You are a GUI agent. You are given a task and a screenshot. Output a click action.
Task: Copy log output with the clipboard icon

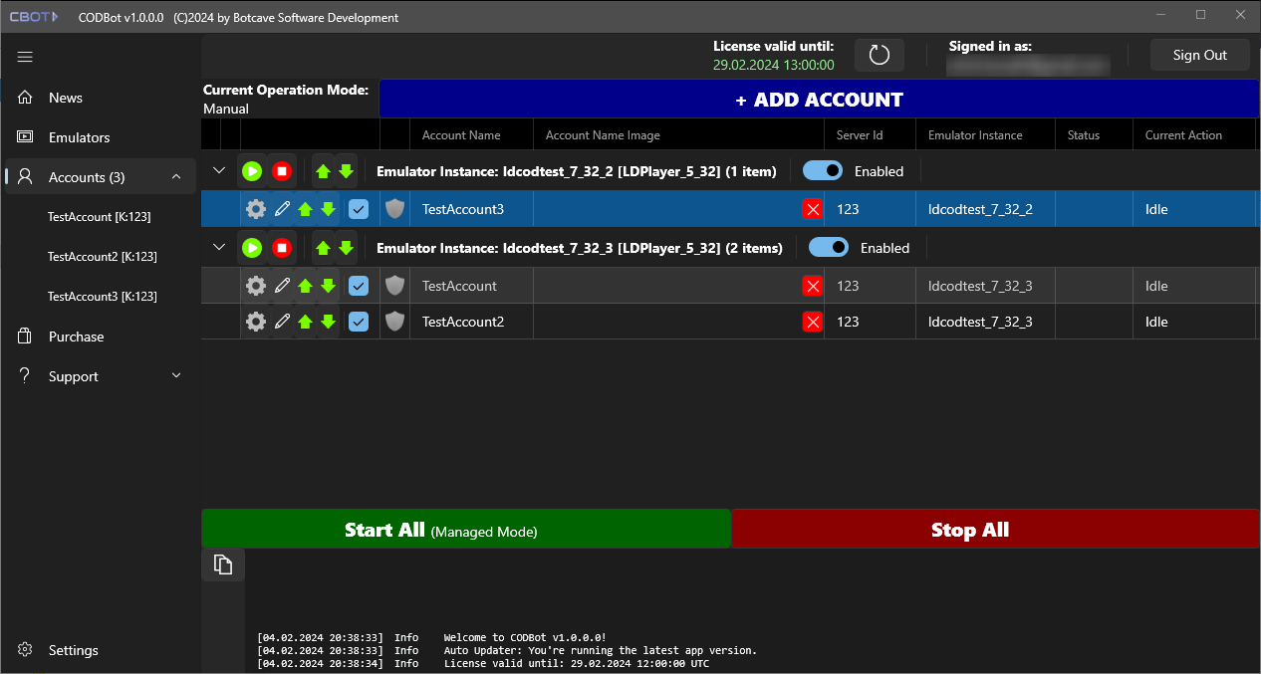pyautogui.click(x=223, y=564)
